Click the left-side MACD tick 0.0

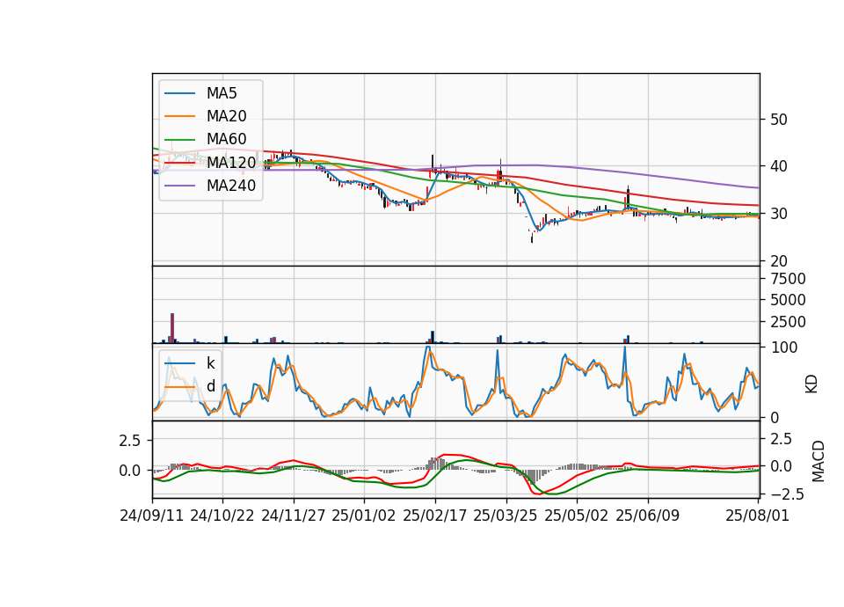point(129,471)
